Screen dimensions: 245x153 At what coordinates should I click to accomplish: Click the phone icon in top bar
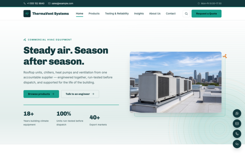(25, 4)
